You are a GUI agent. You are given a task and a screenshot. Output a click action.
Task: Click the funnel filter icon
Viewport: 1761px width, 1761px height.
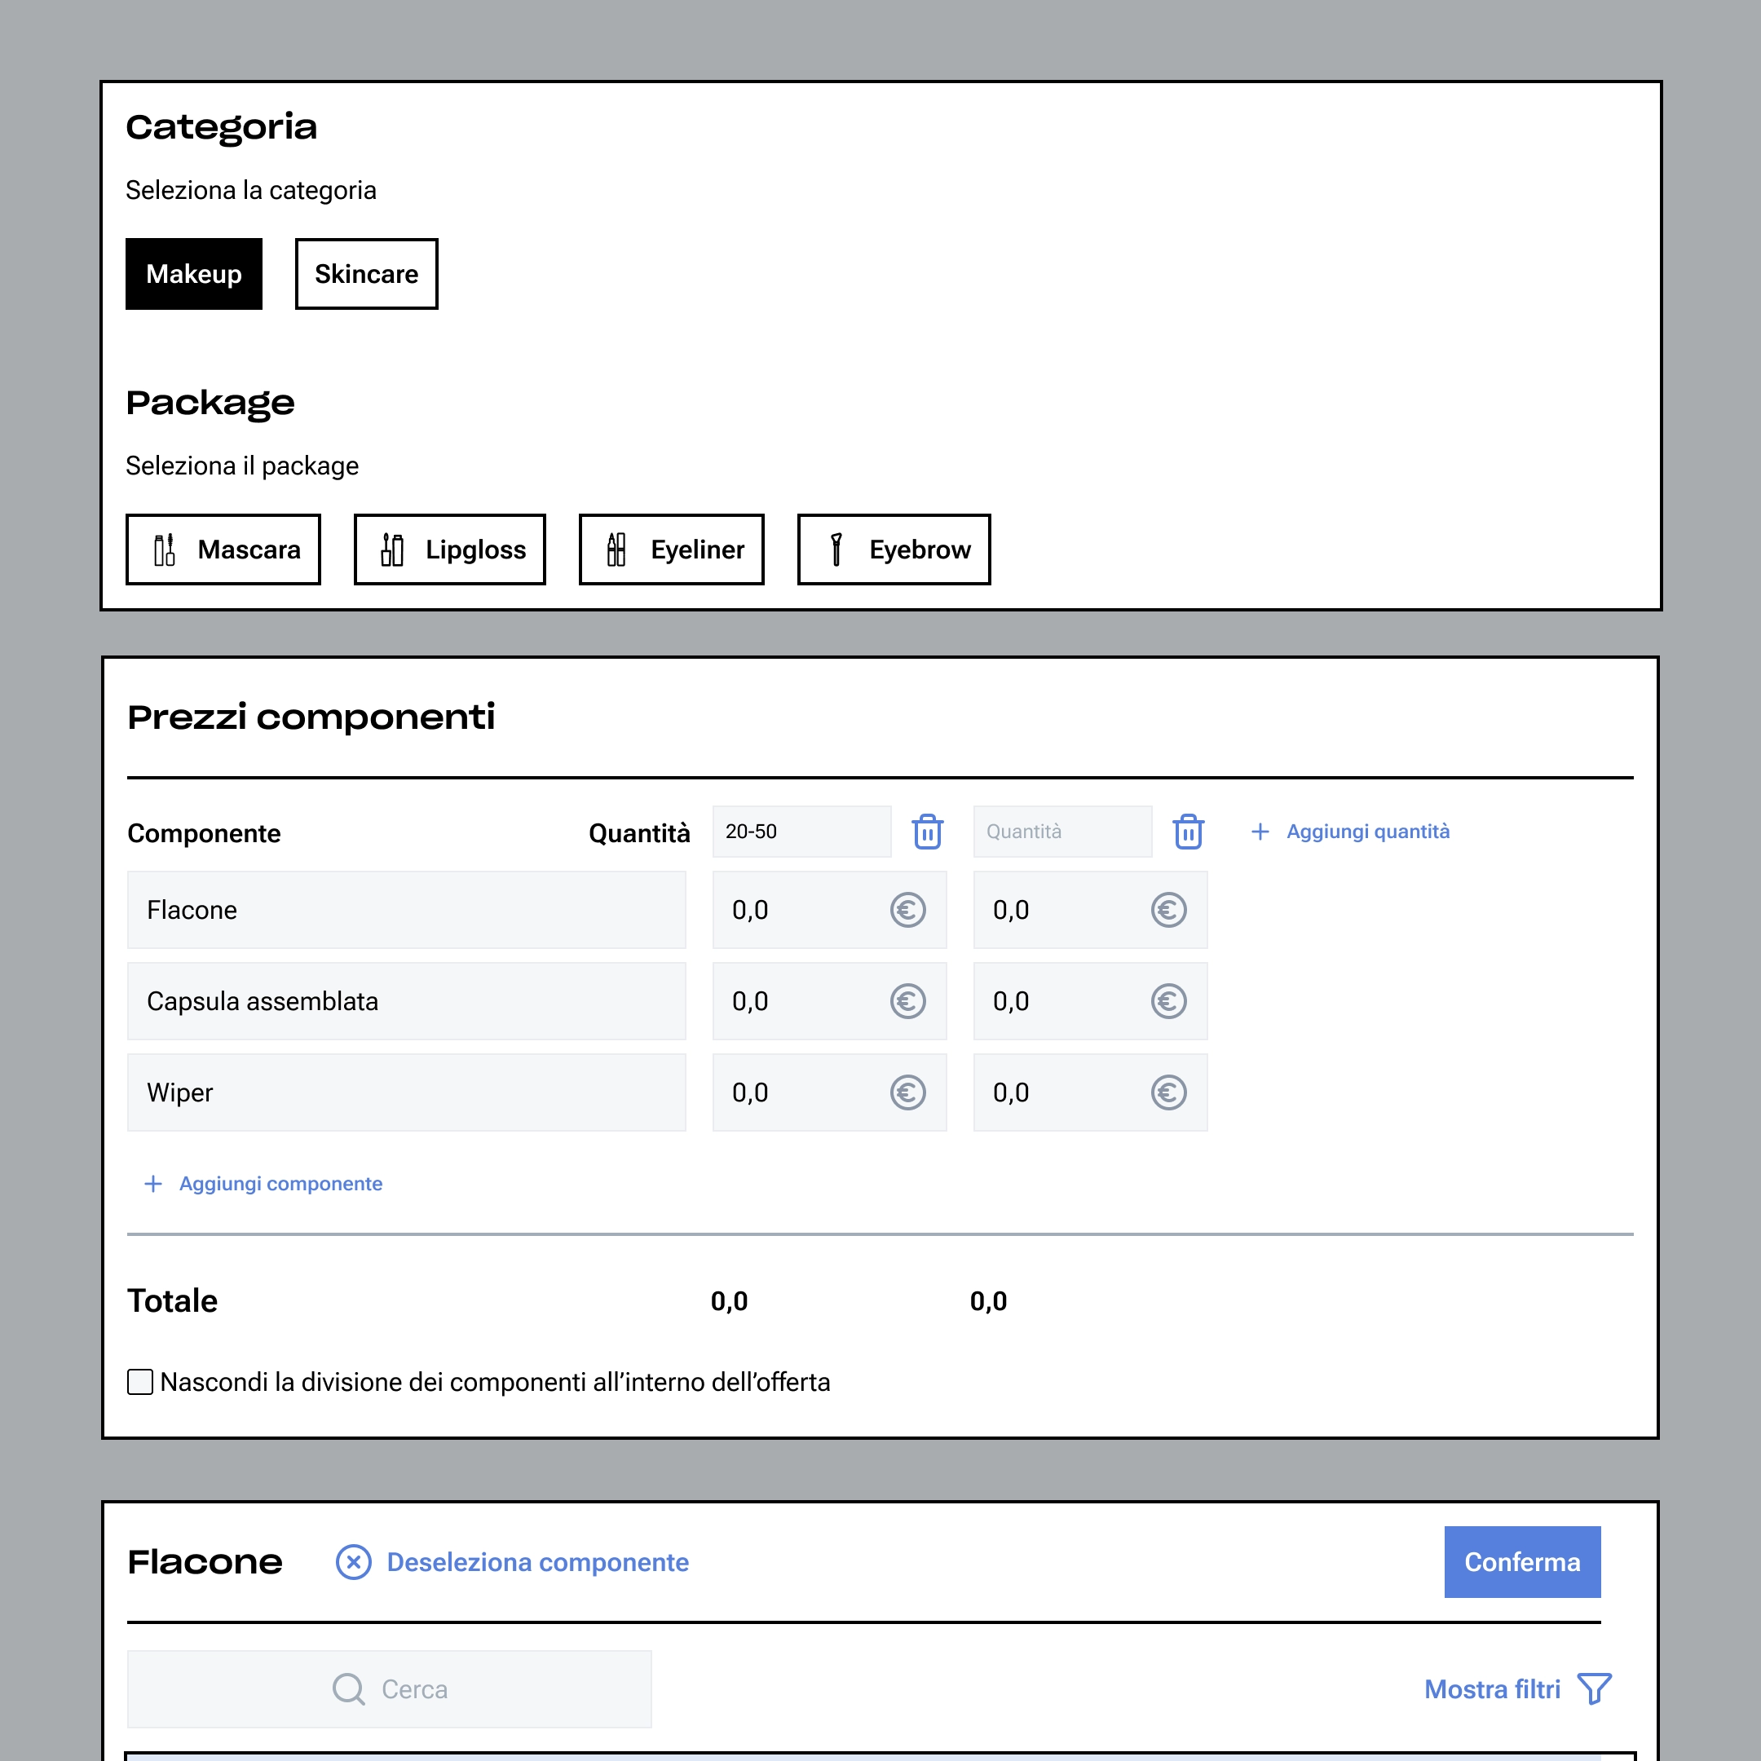click(1594, 1689)
